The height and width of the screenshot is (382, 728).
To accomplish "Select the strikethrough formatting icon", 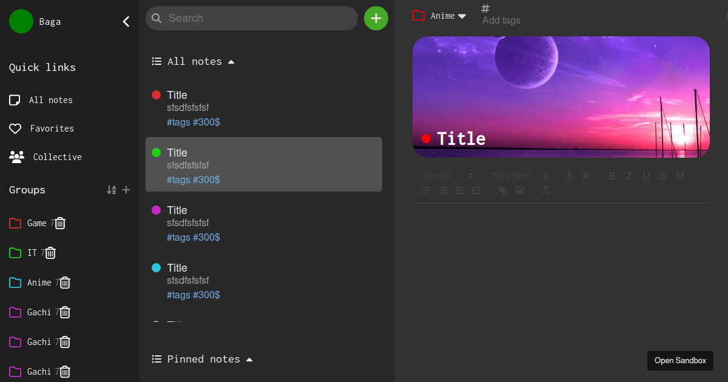I will coord(662,175).
